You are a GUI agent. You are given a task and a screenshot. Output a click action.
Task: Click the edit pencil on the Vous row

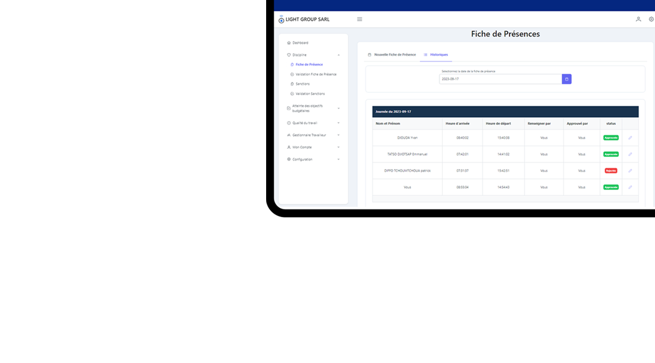point(630,187)
